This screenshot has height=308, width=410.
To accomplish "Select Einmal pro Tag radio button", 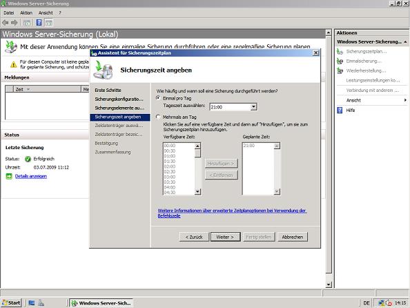I will click(158, 98).
